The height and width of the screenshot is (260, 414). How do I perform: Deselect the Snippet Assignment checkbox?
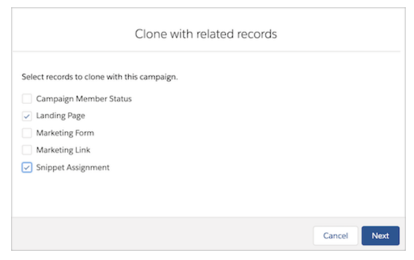pos(27,167)
